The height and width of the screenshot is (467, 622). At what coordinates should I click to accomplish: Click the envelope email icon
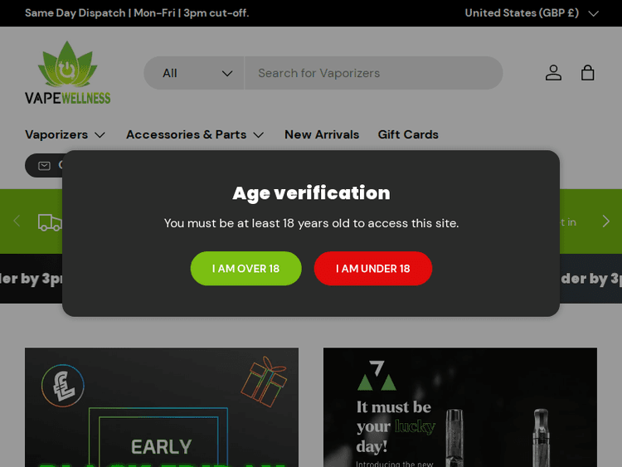(x=45, y=165)
